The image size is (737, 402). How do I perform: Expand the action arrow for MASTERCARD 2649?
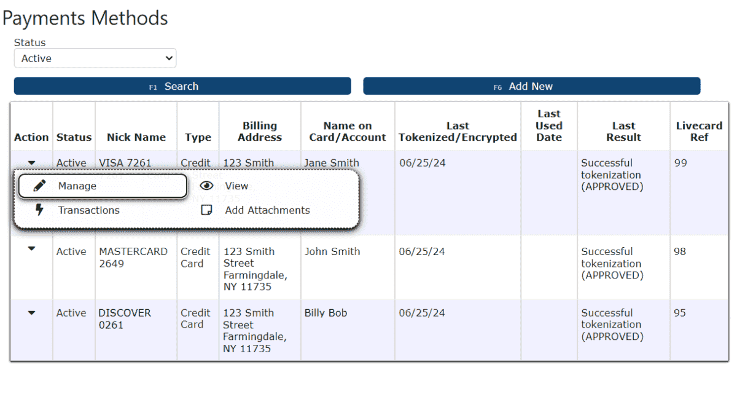(x=32, y=249)
